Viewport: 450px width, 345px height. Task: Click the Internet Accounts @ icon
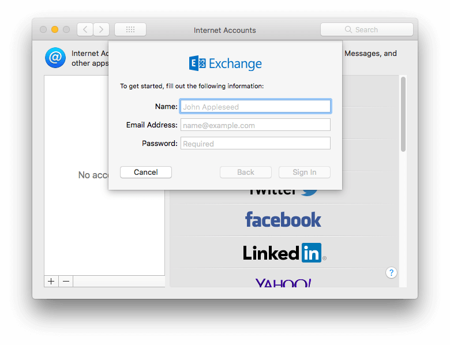tap(55, 58)
